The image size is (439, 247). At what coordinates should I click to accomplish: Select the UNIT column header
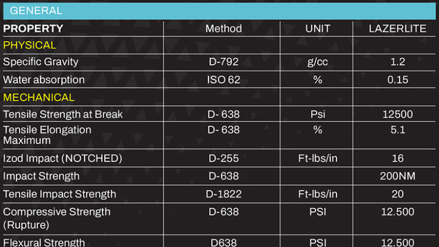click(x=317, y=29)
